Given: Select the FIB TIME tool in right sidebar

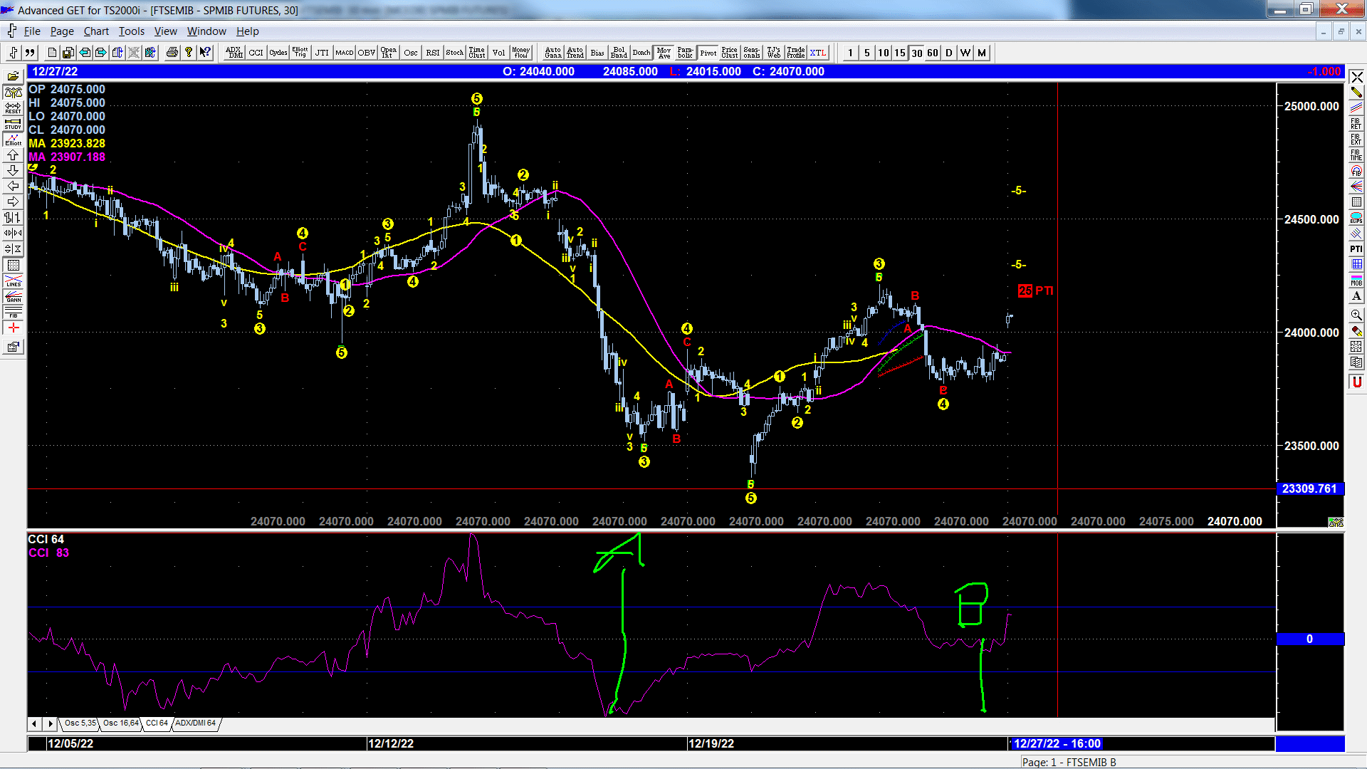Looking at the screenshot, I should pos(1356,155).
